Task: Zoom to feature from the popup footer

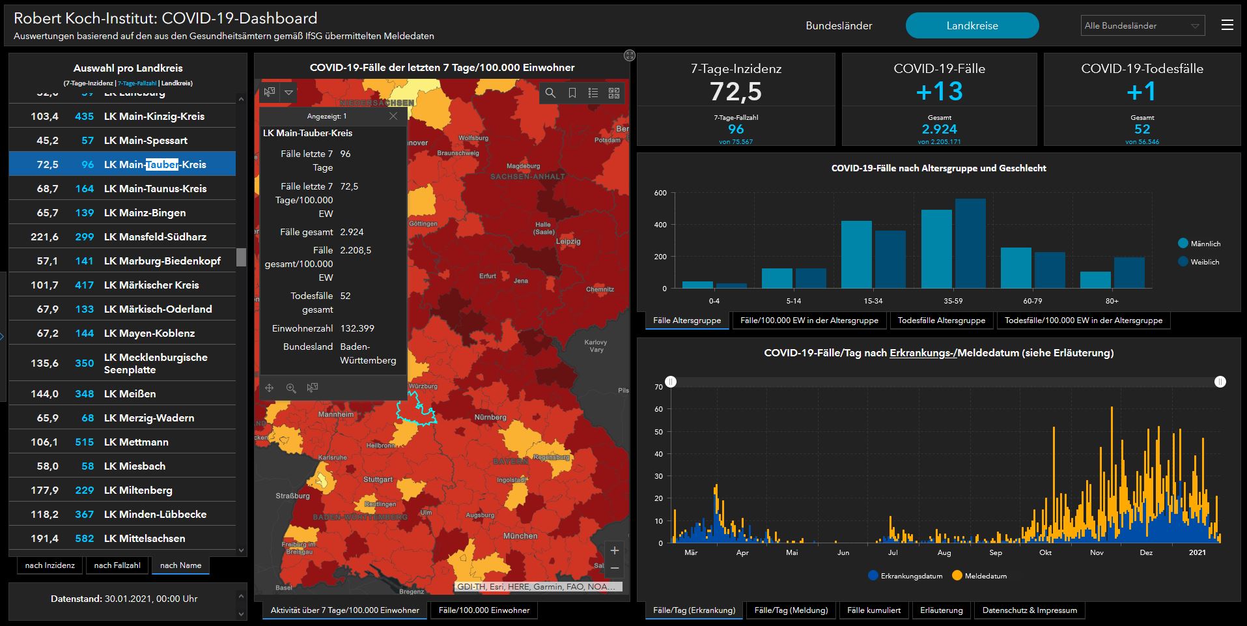Action: [291, 388]
